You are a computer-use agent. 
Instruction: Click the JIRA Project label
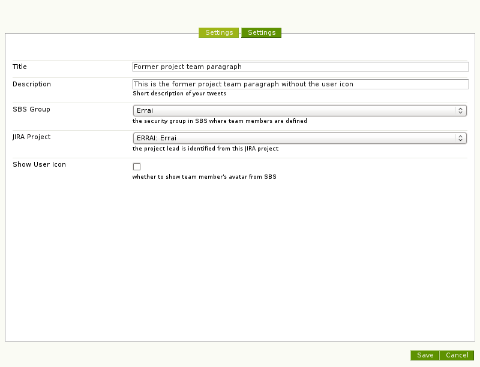click(x=32, y=137)
